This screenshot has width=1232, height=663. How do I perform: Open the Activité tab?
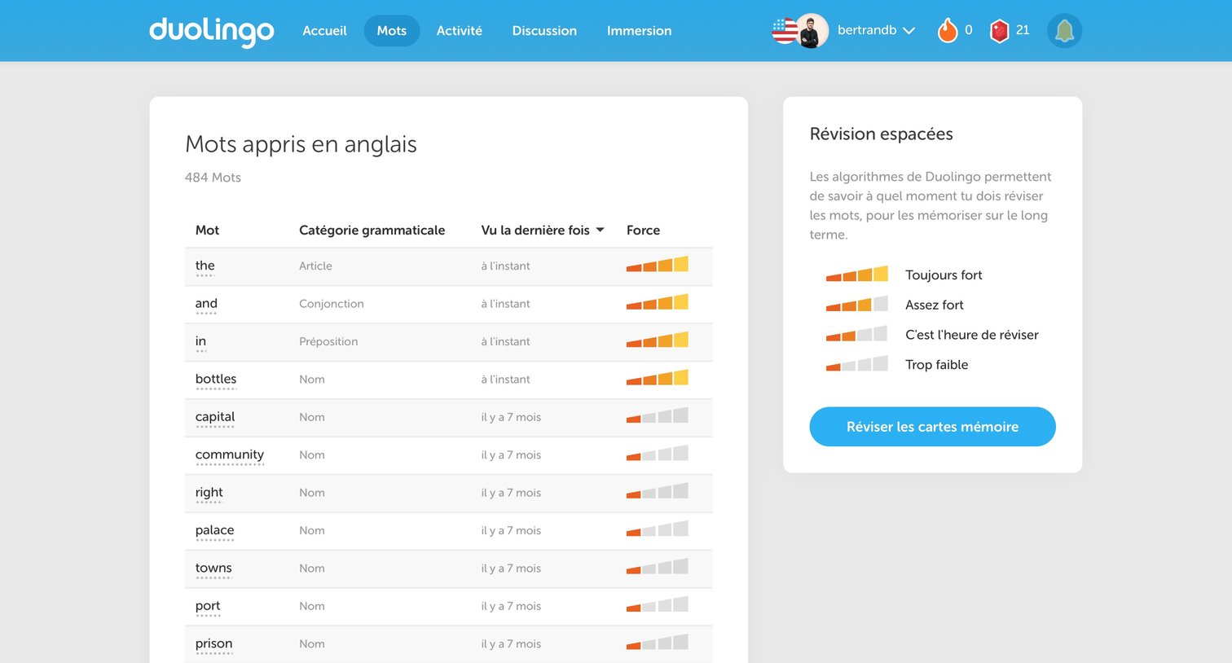click(x=460, y=31)
